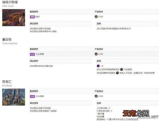
Task: Click the 钢材 technology link
Action: (x=37, y=17)
